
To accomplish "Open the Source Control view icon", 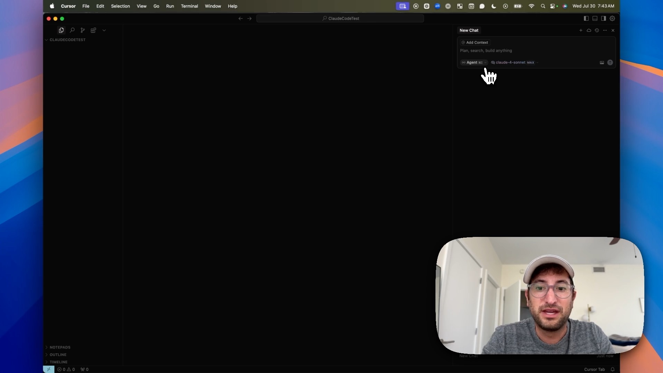I will pos(83,30).
